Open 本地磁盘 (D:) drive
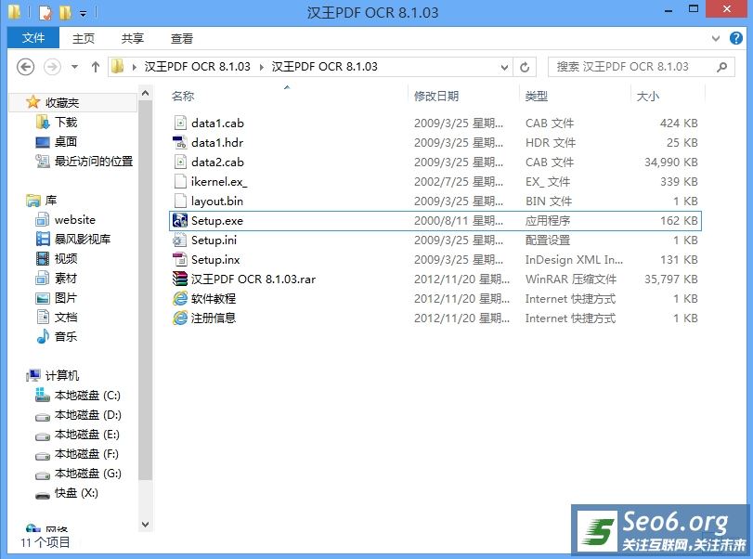753x559 pixels. coord(88,415)
